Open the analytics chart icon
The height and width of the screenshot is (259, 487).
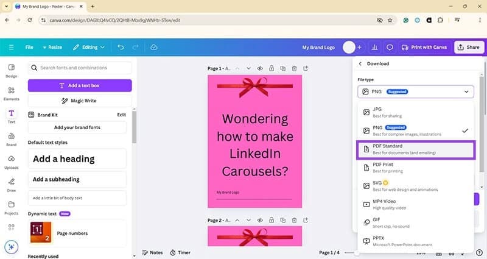pos(374,48)
